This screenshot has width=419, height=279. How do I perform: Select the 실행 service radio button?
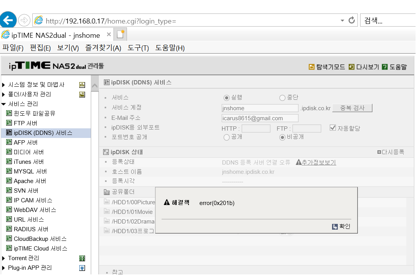(x=227, y=98)
